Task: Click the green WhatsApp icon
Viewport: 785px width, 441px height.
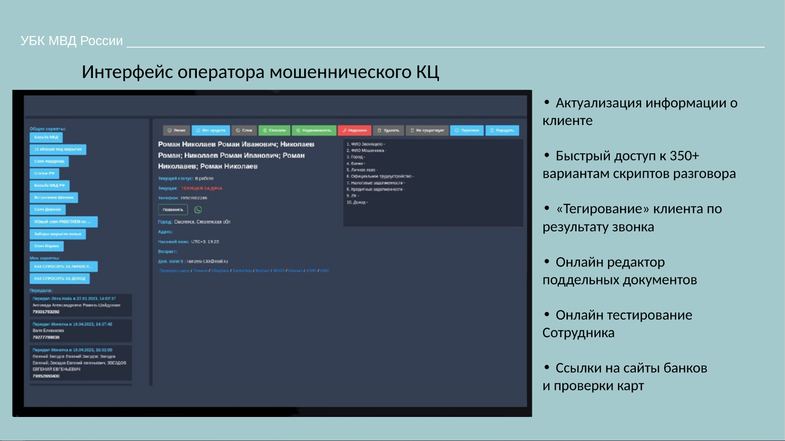Action: point(198,210)
